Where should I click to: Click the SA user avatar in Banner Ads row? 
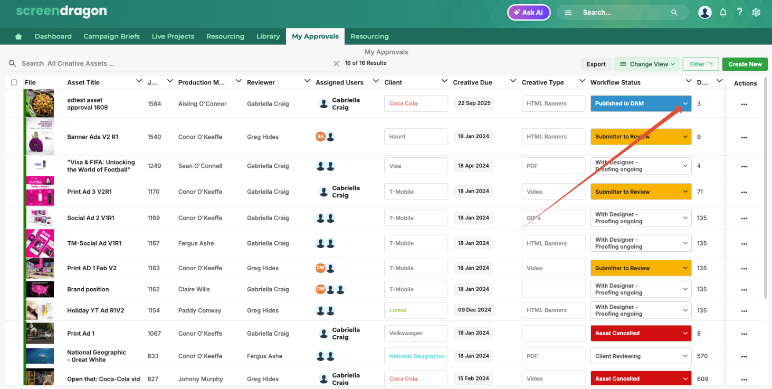click(320, 137)
